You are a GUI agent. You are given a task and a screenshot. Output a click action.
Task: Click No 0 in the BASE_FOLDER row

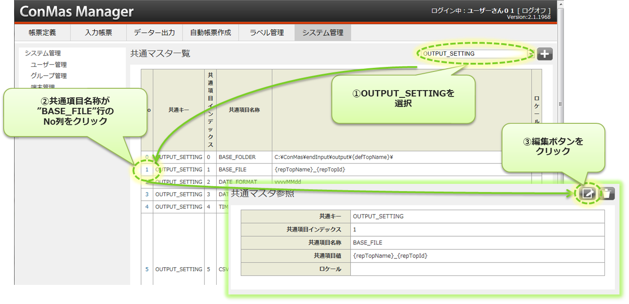click(x=147, y=157)
